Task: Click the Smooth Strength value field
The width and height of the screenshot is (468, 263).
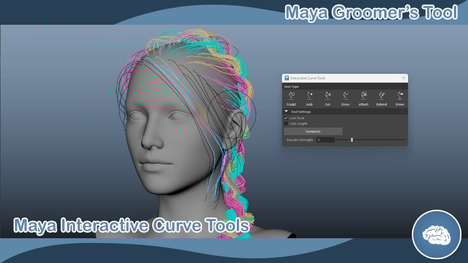Action: [x=325, y=140]
